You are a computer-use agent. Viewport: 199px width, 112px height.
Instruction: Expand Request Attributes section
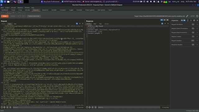click(184, 24)
